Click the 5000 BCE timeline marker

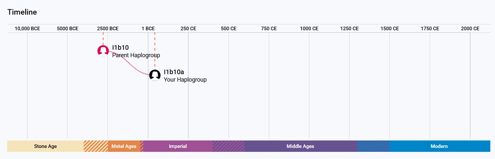(68, 29)
